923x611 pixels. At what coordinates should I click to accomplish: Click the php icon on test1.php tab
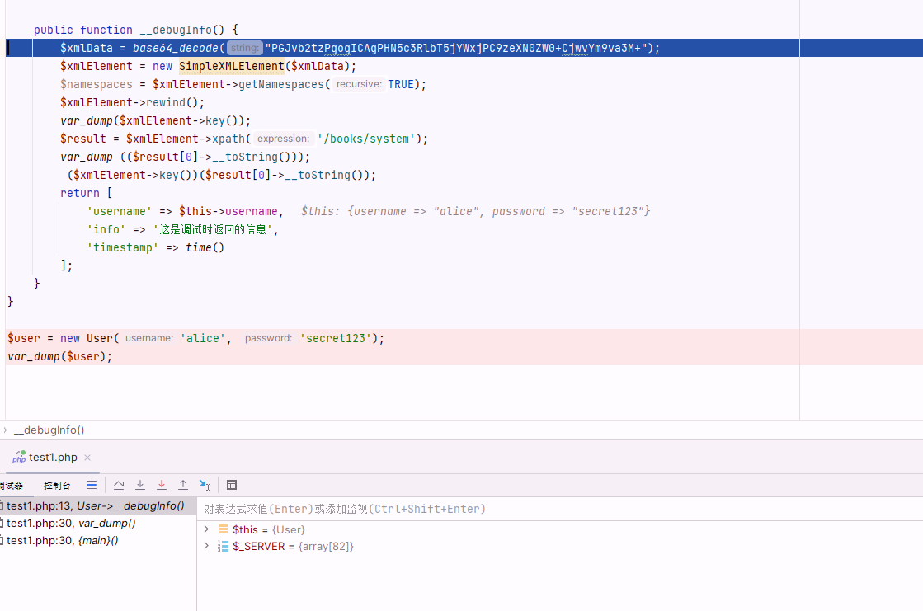tap(19, 457)
